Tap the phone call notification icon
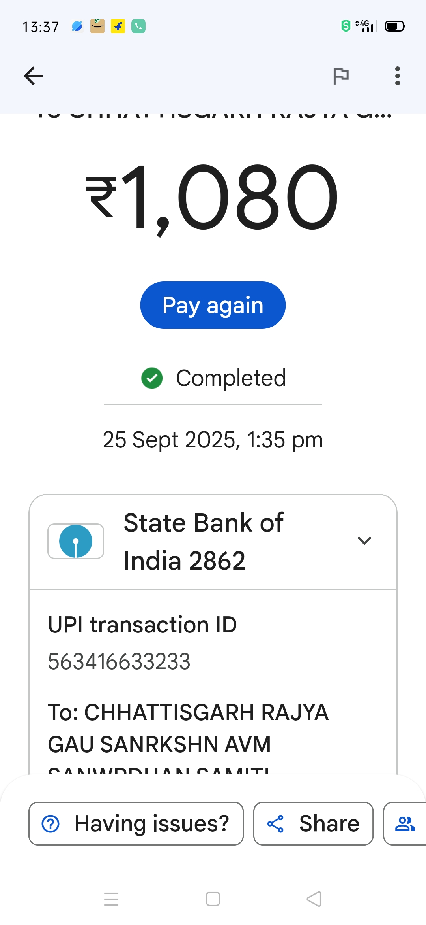 [x=138, y=26]
